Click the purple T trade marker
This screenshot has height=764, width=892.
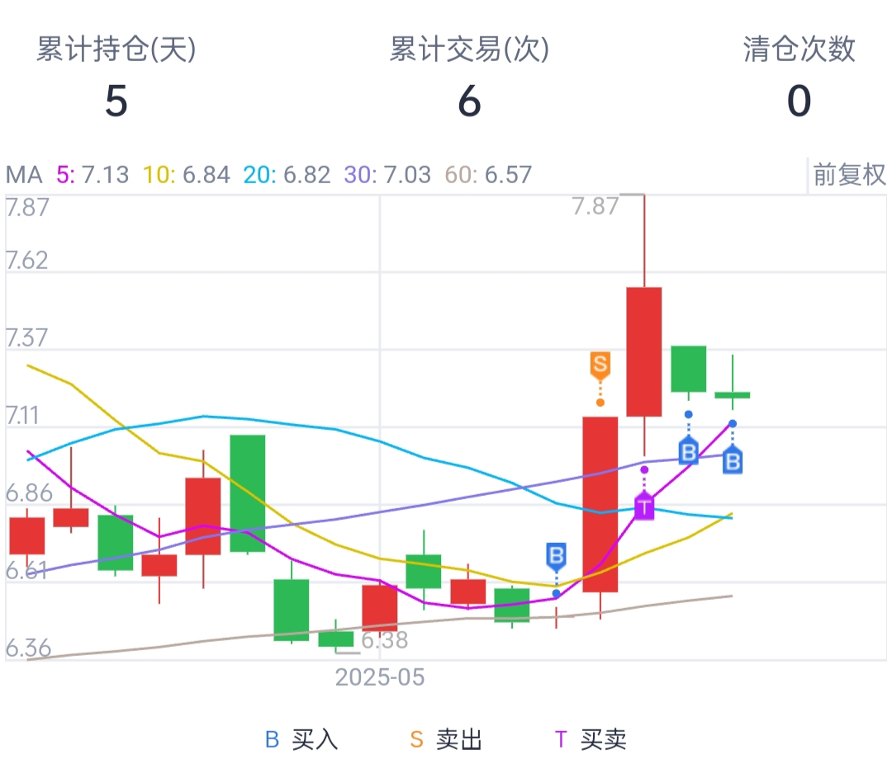click(644, 505)
